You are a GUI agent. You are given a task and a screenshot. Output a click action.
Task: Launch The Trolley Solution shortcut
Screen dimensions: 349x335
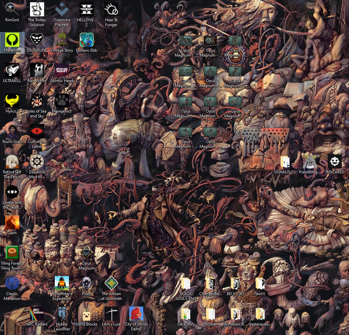(x=37, y=9)
